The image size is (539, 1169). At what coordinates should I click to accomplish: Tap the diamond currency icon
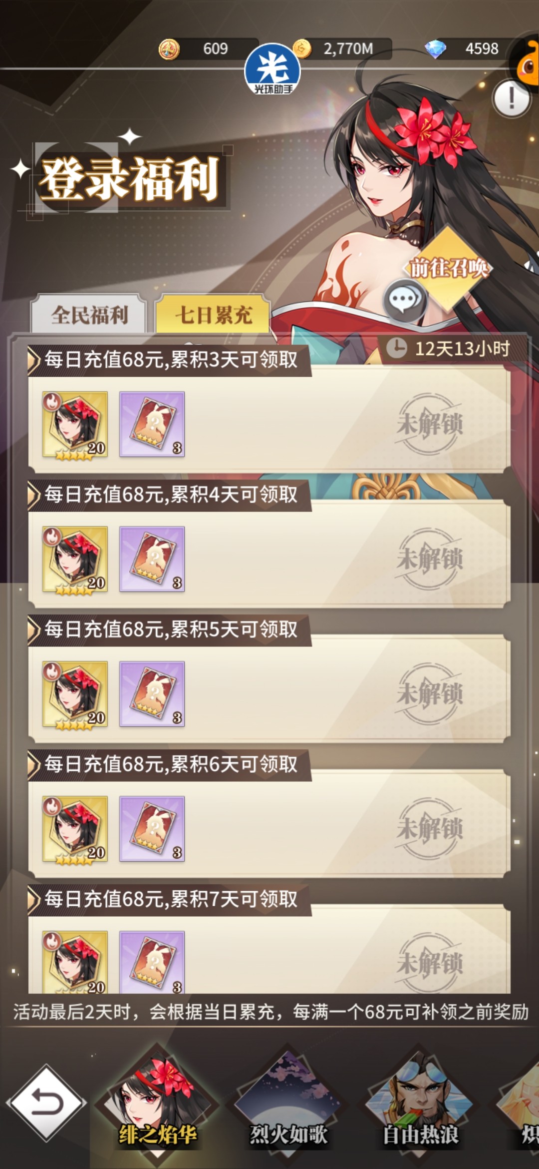coord(435,49)
